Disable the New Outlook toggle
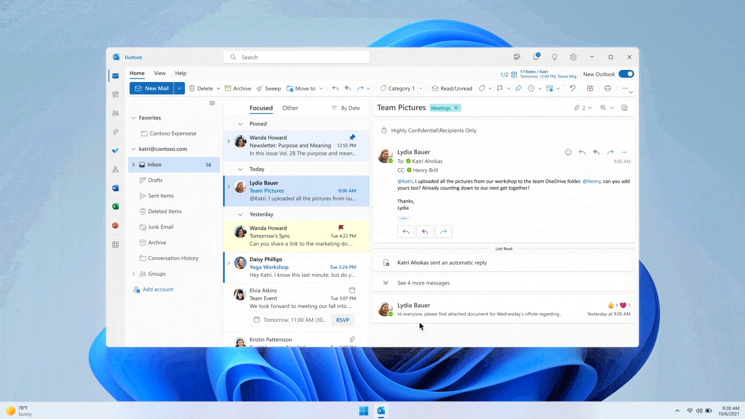This screenshot has height=419, width=745. (626, 74)
